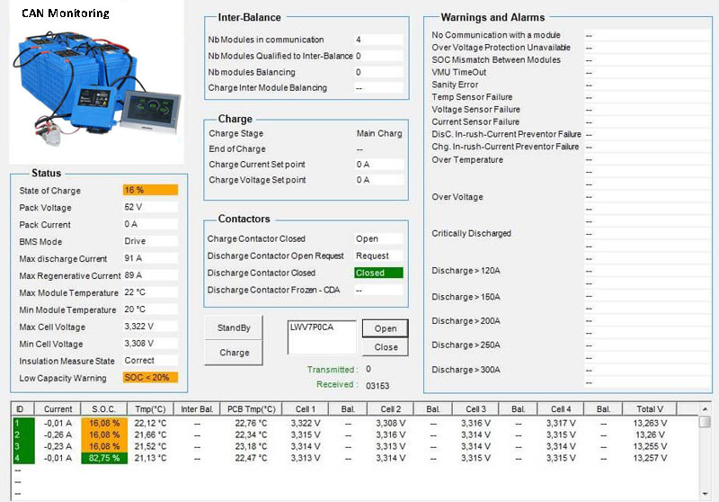The width and height of the screenshot is (719, 502).
Task: Click the Discharge > 300A alarm label
Action: point(466,370)
